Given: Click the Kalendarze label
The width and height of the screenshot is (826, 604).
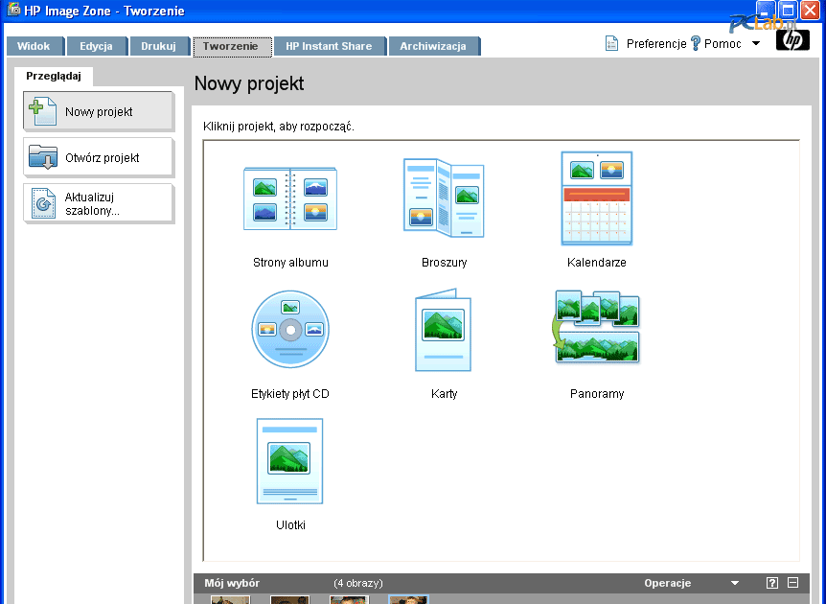Looking at the screenshot, I should [596, 263].
